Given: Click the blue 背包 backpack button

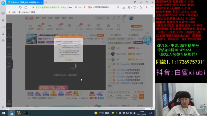Looking at the screenshot, I should [101, 98].
